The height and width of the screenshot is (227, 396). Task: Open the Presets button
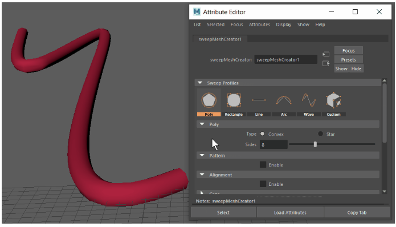click(349, 60)
